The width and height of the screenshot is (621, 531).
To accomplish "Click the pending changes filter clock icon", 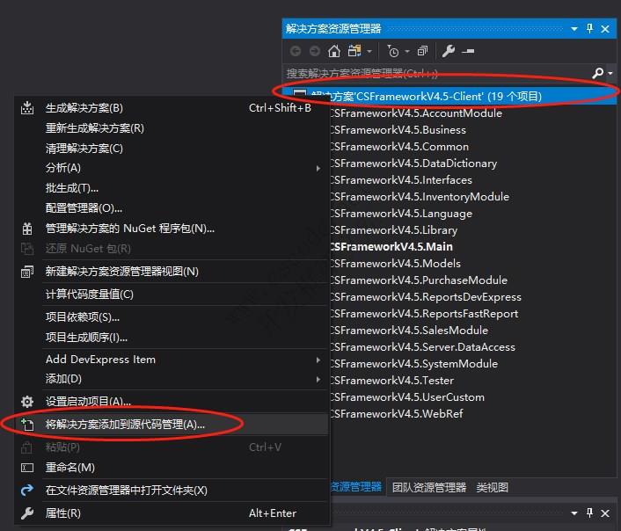I will click(393, 51).
